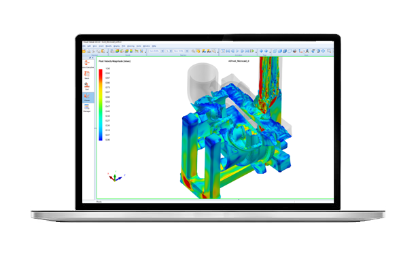Image resolution: width=416 pixels, height=254 pixels.
Task: Switch to the Cast context in sidebar
Action: coord(87,86)
